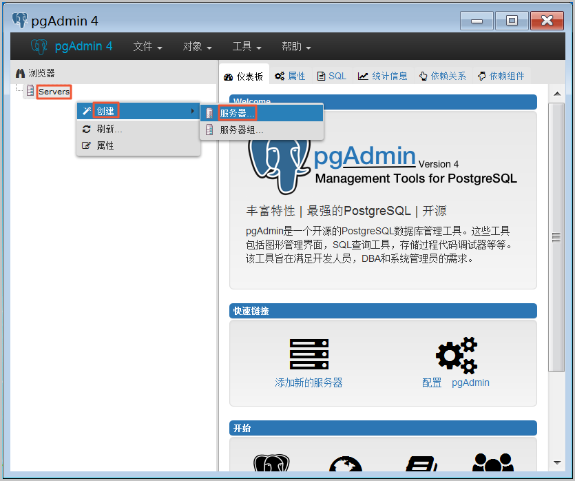The image size is (575, 481).
Task: Click the dashboard gauge icon on 仪表板 tab
Action: (228, 77)
